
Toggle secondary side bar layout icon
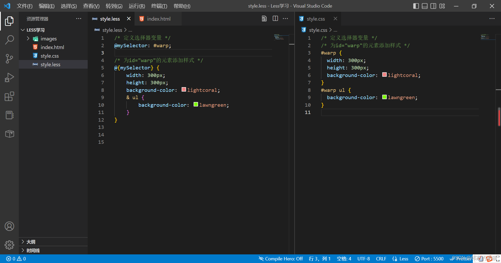point(433,6)
